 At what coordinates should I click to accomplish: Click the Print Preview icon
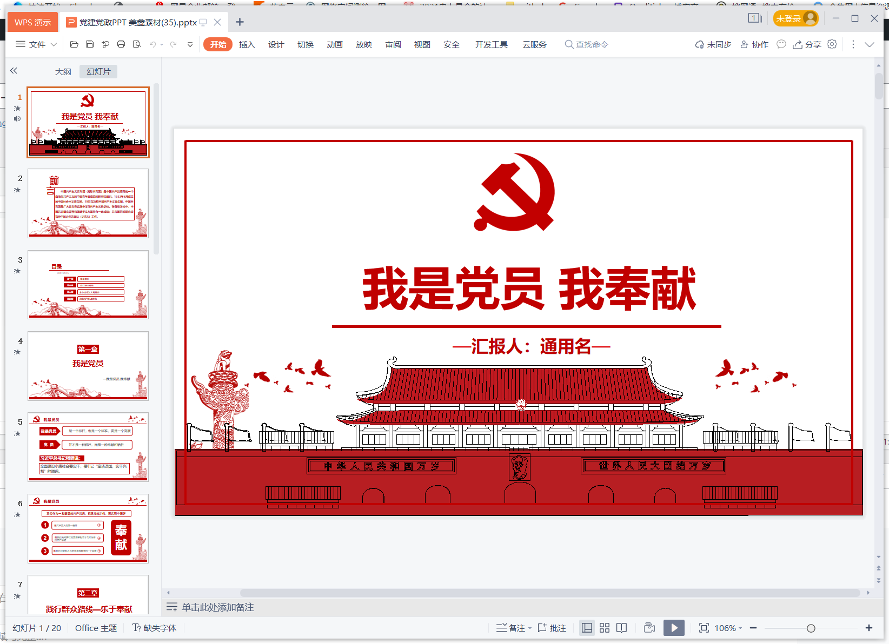tap(137, 44)
